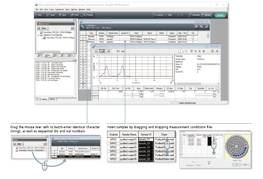Click Sample ID header in lower table

point(146,135)
